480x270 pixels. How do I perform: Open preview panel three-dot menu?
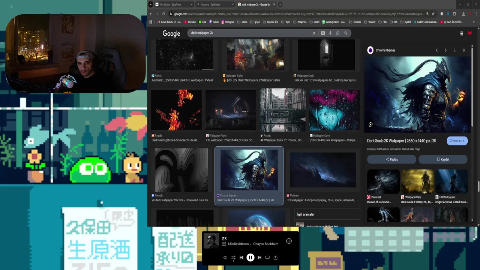click(455, 50)
